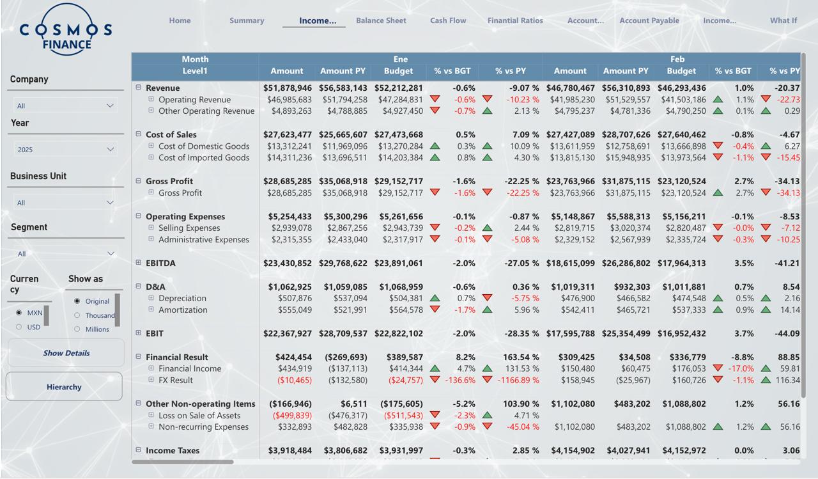Switch to the Account Payable tab
The height and width of the screenshot is (479, 818).
(x=649, y=20)
